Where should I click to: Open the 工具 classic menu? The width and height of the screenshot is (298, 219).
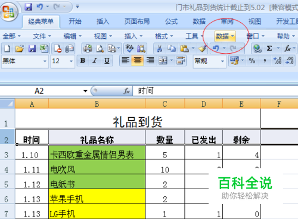pos(194,36)
